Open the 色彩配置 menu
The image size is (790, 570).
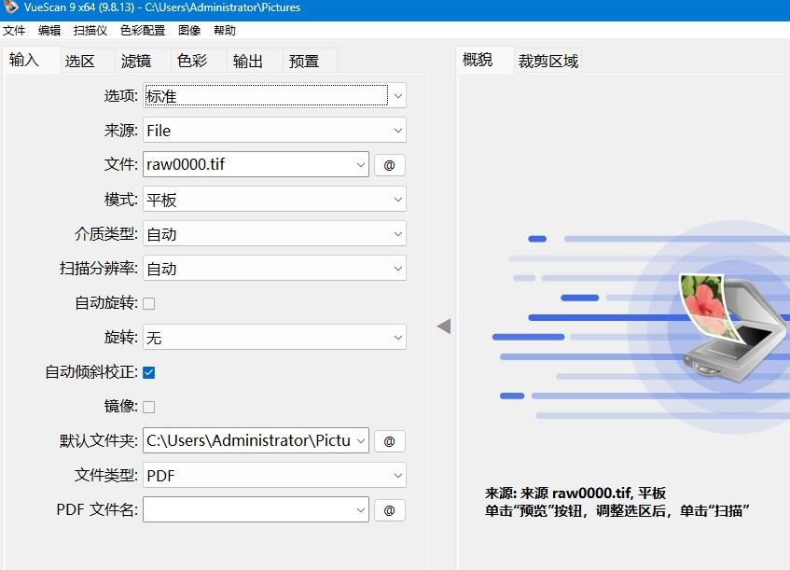click(143, 30)
